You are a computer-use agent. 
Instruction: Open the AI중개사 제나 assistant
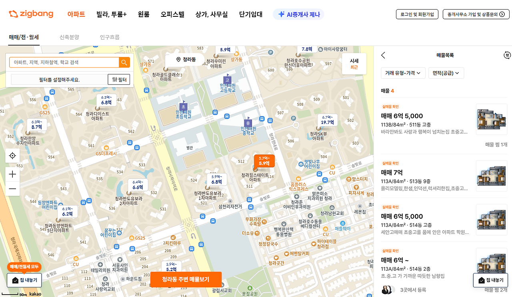(x=298, y=14)
